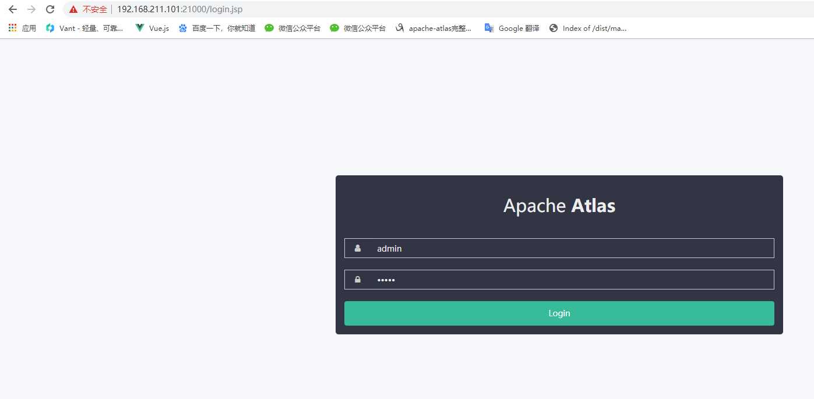
Task: Click the browser forward arrow
Action: [x=31, y=9]
